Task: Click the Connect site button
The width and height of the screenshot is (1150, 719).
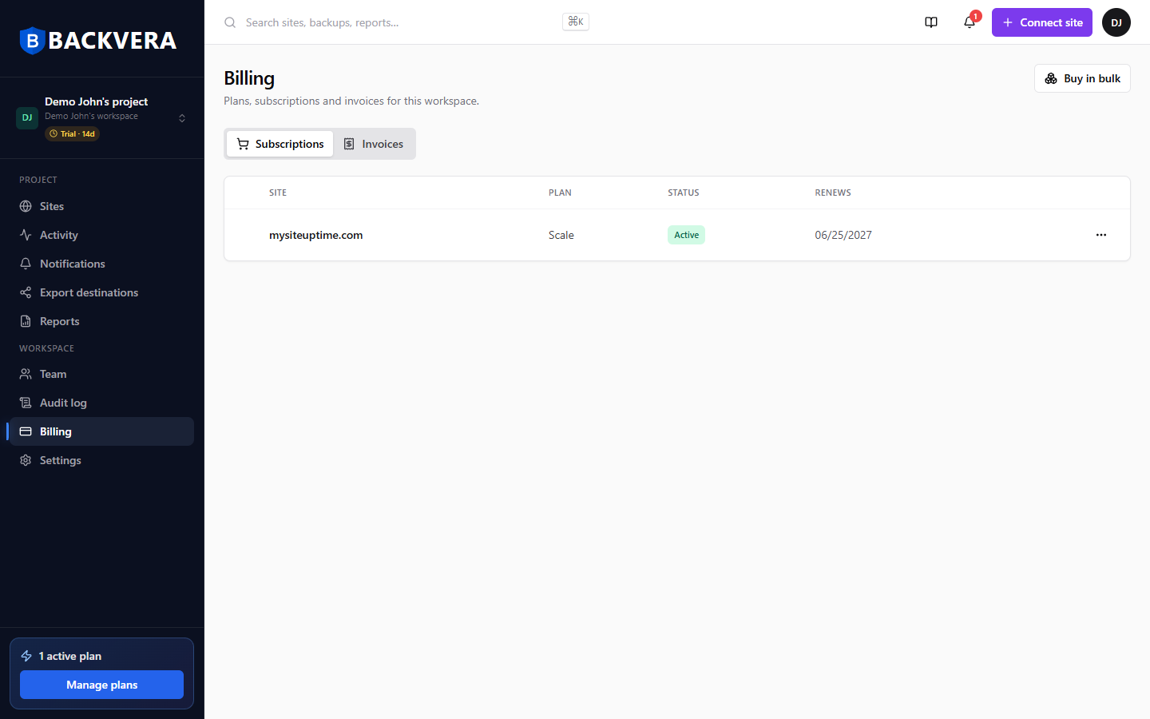Action: (x=1042, y=22)
